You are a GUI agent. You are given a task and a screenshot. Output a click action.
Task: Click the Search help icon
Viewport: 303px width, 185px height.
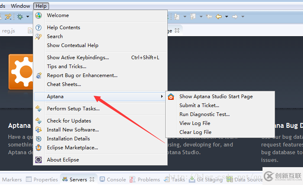pos(38,37)
